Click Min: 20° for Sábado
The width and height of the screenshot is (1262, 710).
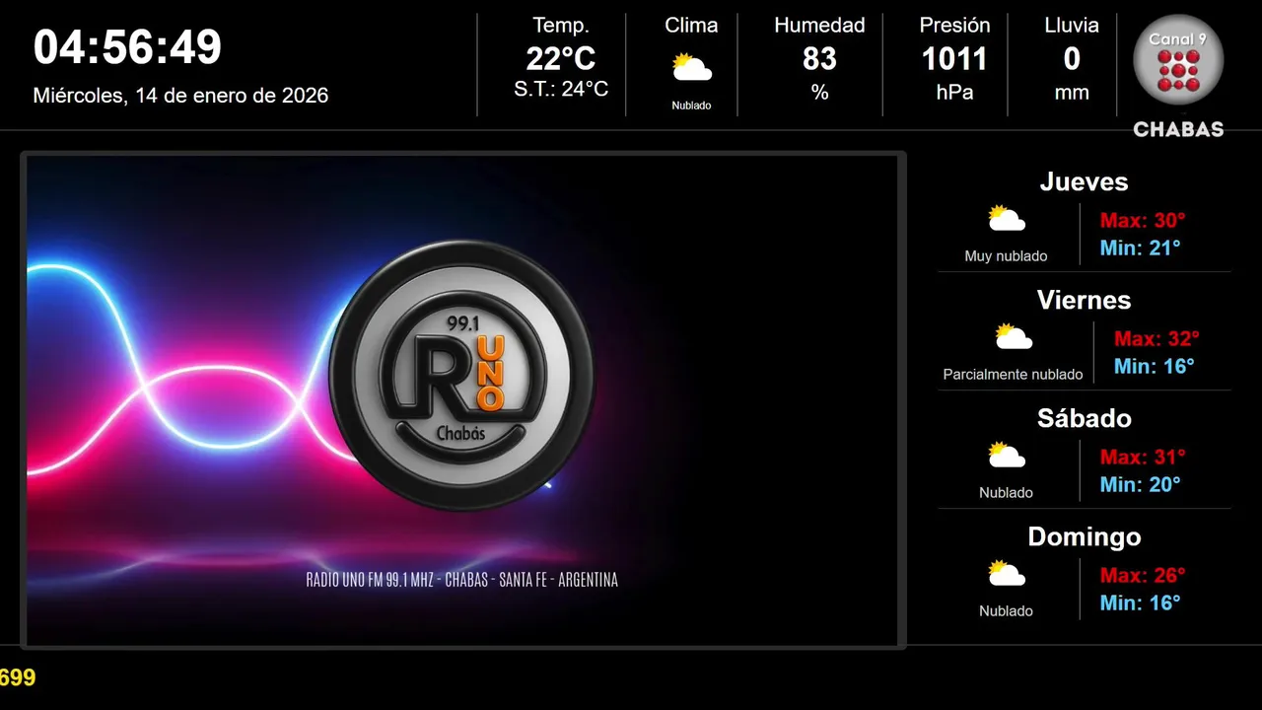pos(1140,484)
